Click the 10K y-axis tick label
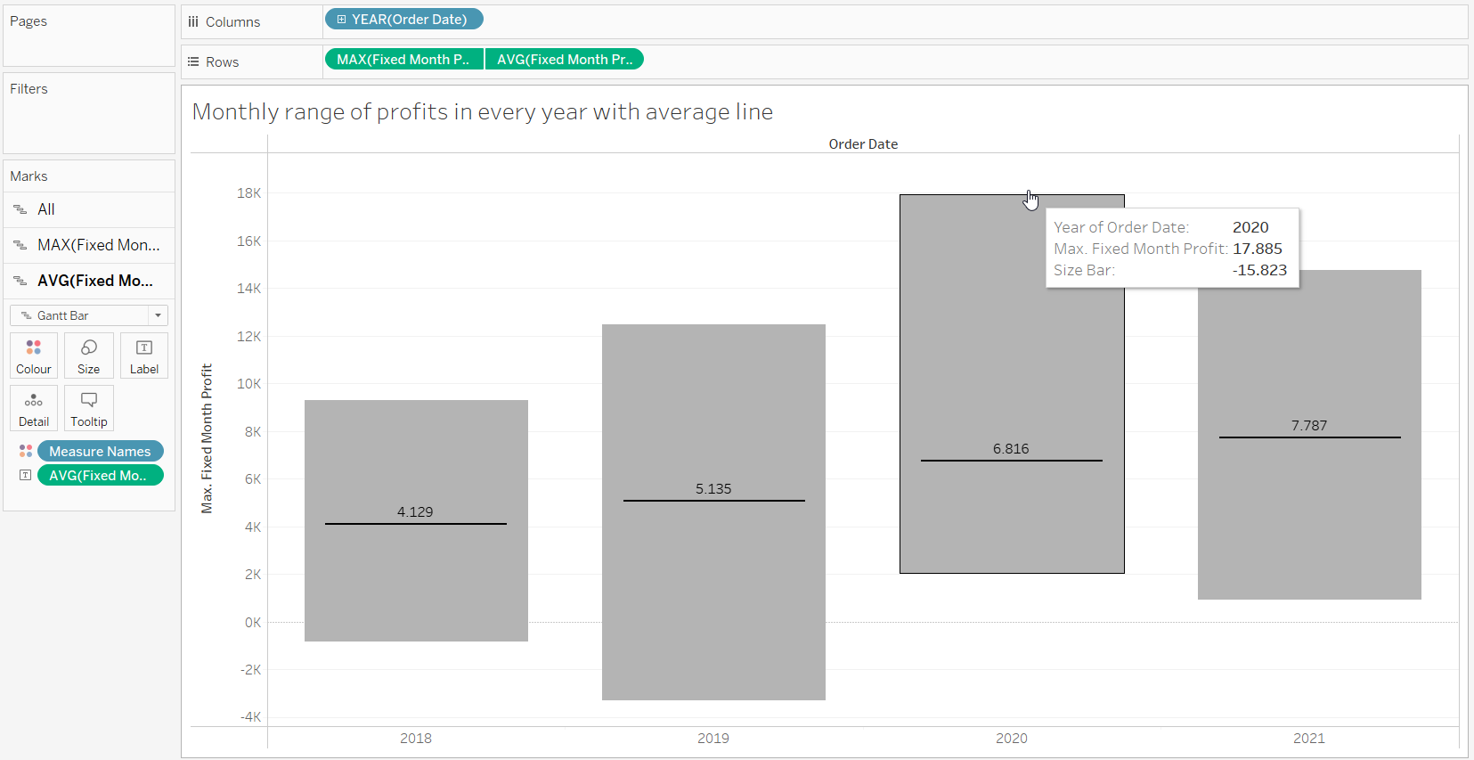1474x760 pixels. tap(249, 383)
